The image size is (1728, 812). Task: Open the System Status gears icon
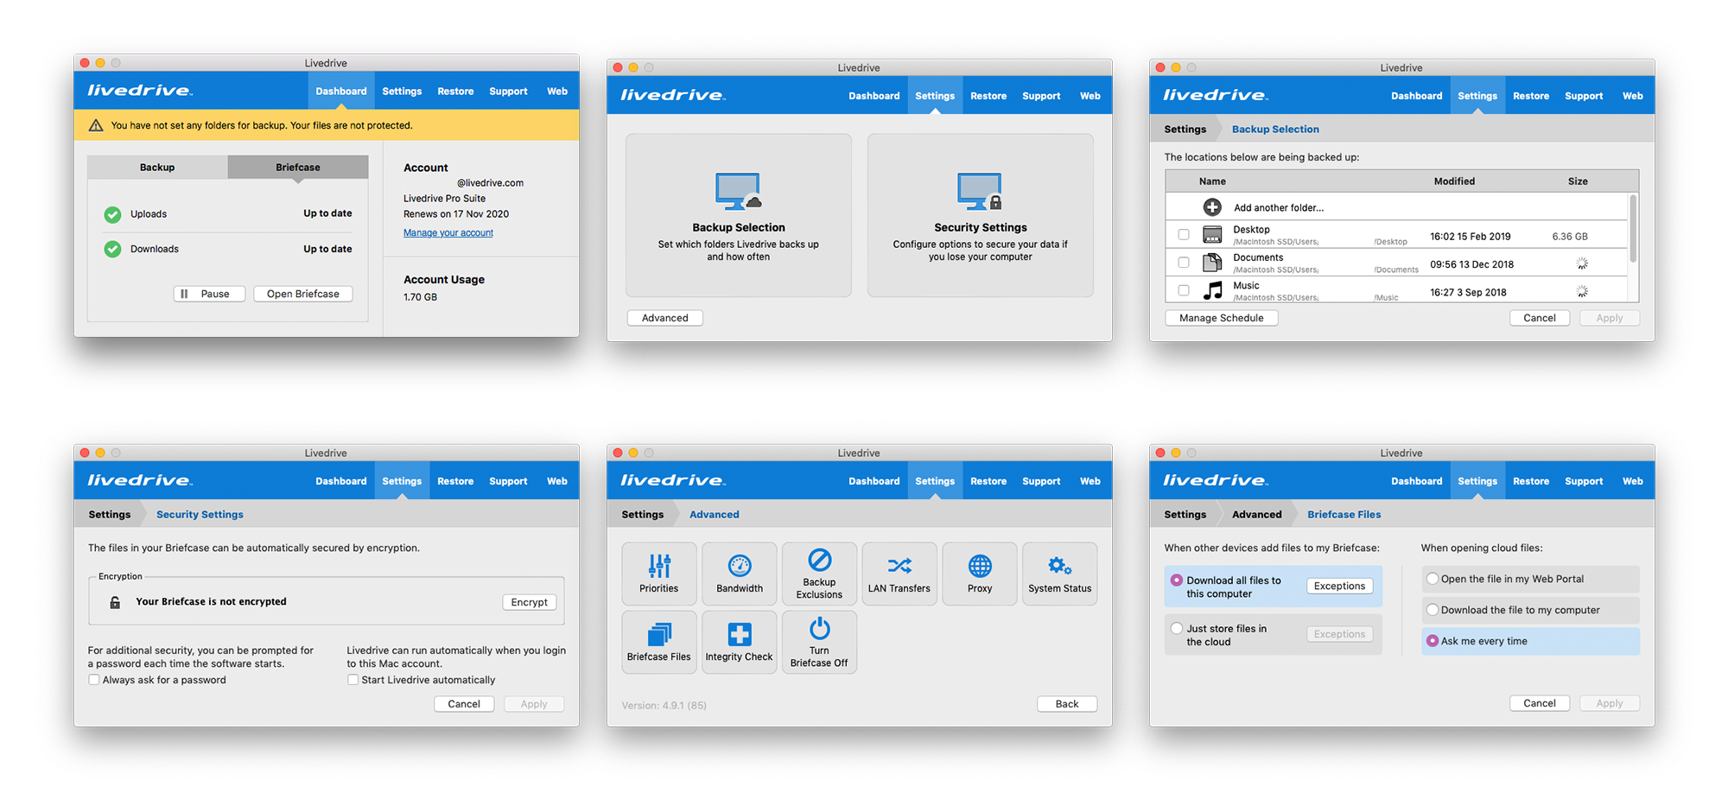click(x=1059, y=574)
